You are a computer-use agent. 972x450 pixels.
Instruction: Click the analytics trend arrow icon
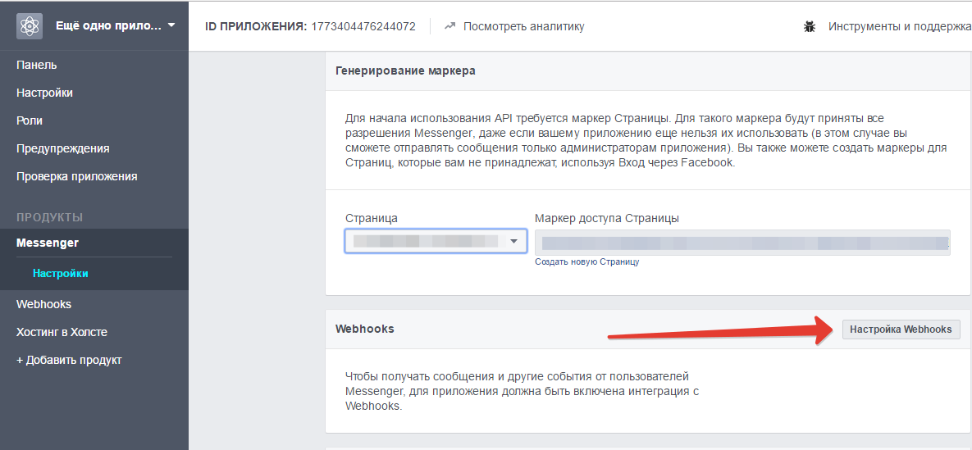[x=450, y=26]
